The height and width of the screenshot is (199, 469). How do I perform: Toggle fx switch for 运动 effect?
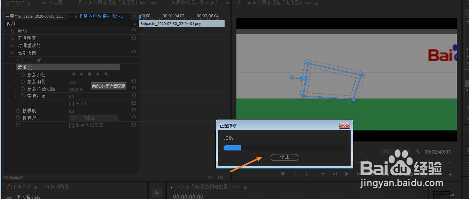pos(13,31)
